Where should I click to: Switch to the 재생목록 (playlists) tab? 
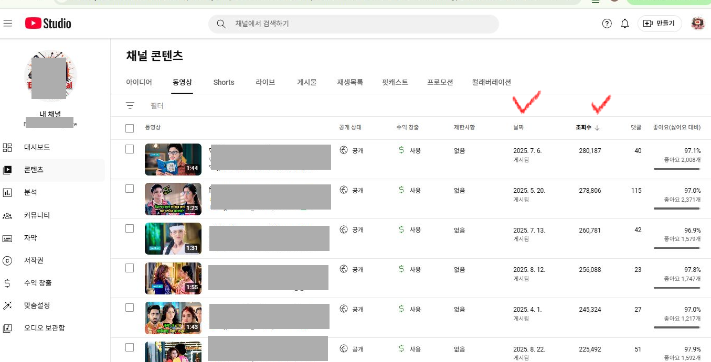tap(350, 82)
